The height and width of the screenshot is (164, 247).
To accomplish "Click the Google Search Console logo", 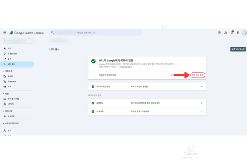I will [26, 33].
